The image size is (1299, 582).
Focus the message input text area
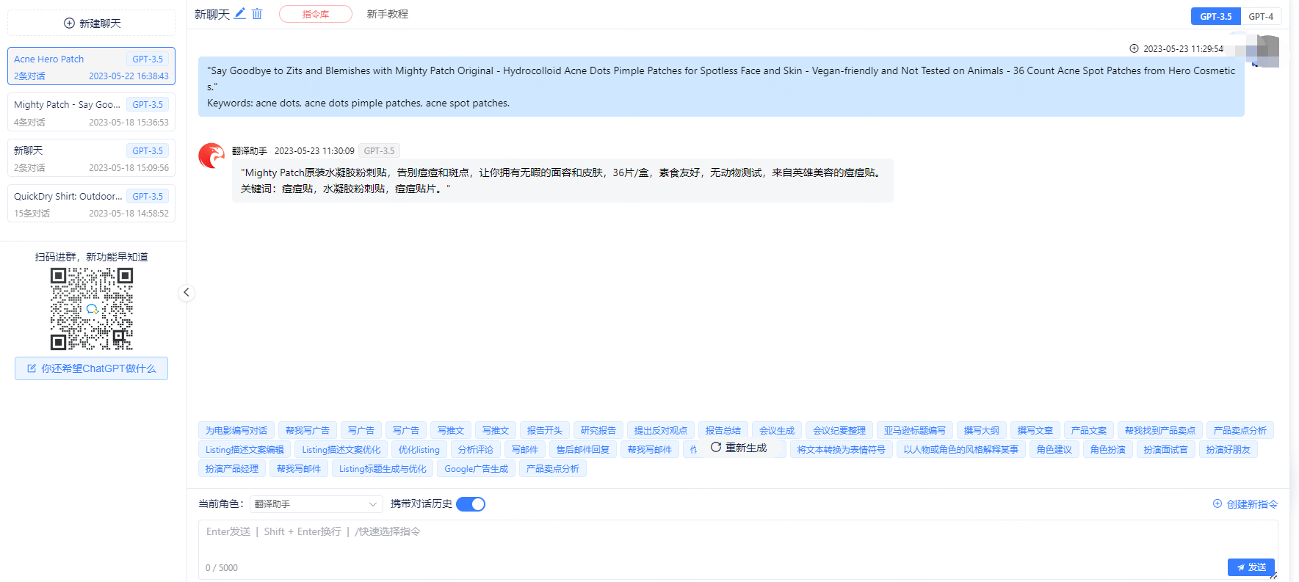(738, 550)
